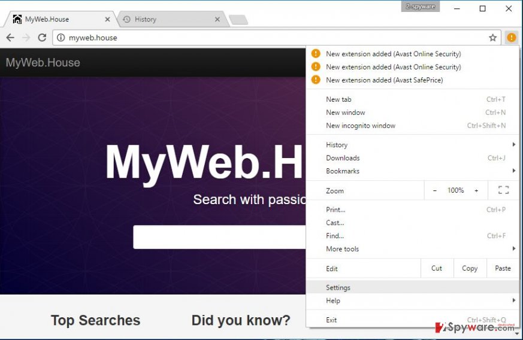Open Chrome menu orange alert icon
This screenshot has height=340, width=523.
click(512, 37)
